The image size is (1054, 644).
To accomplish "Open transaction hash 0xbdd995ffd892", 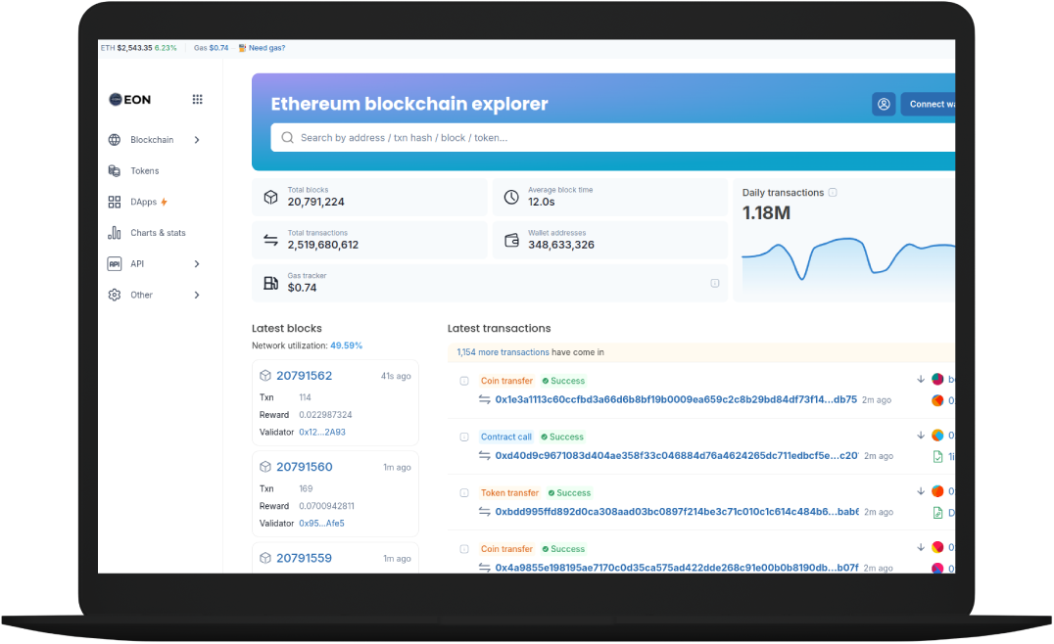I will [677, 512].
